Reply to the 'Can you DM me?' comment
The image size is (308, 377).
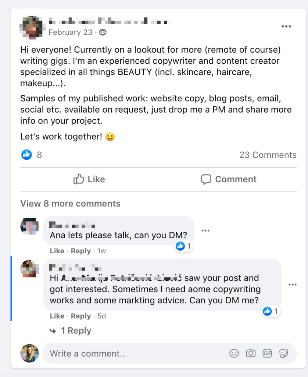[80, 316]
